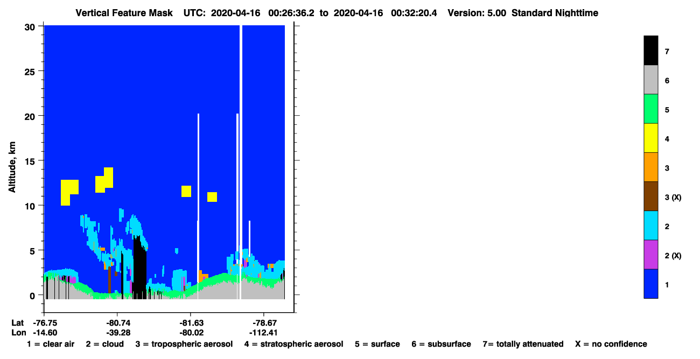Click the start time '00:26:36.2' in the title
This screenshot has height=359, width=700.
coord(291,12)
